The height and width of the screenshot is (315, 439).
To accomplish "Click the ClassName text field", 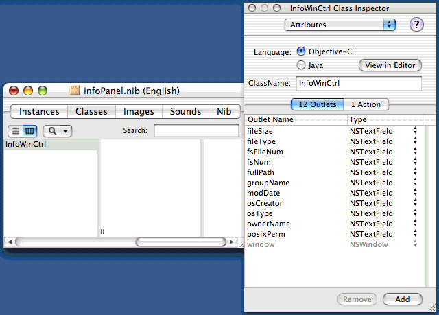I will tap(358, 83).
